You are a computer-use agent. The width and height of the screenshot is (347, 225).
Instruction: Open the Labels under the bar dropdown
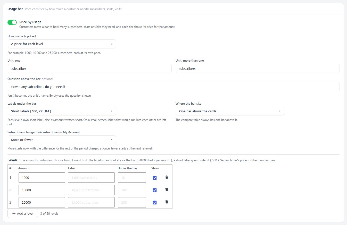click(62, 111)
